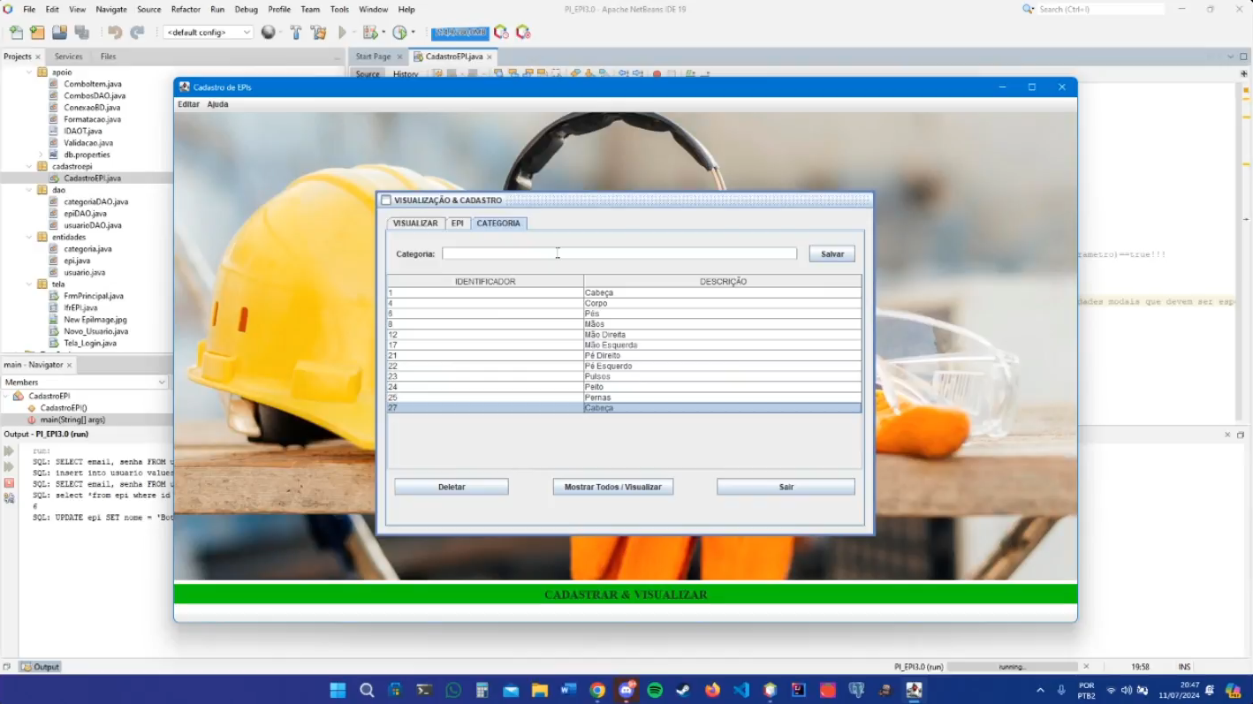The width and height of the screenshot is (1253, 704).
Task: Open Google Chrome from the taskbar
Action: click(x=597, y=689)
